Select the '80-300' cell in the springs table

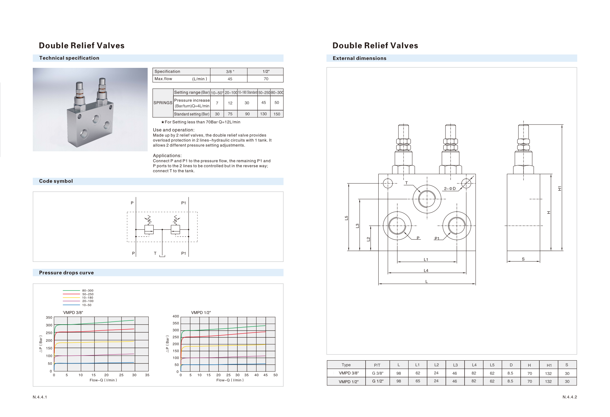point(277,92)
